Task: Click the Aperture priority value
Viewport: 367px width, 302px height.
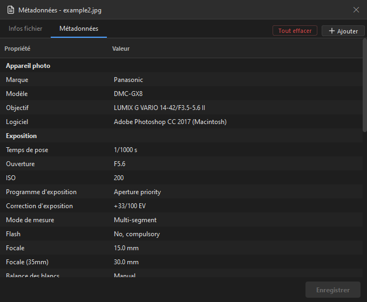Action: 137,192
